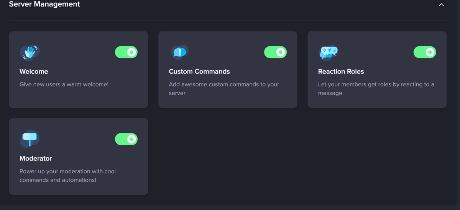Viewport: 460px width, 210px height.
Task: Turn off the Custom Commands toggle
Action: pyautogui.click(x=275, y=52)
